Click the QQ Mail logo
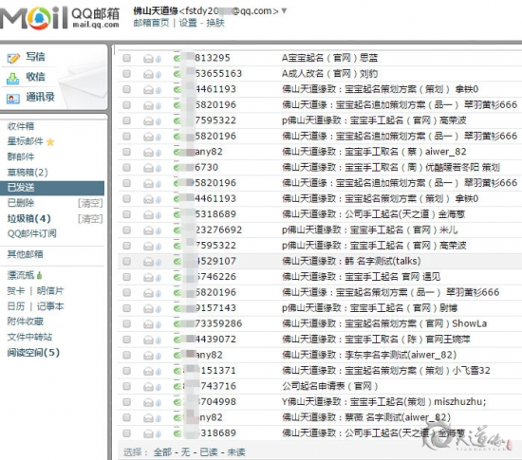This screenshot has width=522, height=460. tap(60, 18)
